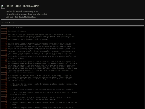Jump to line number 3 anchor
Image resolution: width=145 pixels, height=109 pixels.
point(4,31)
